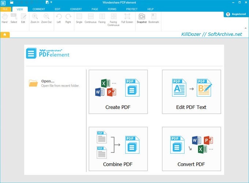
Task: Click the Zoom Out magnifier
Action: click(x=46, y=18)
